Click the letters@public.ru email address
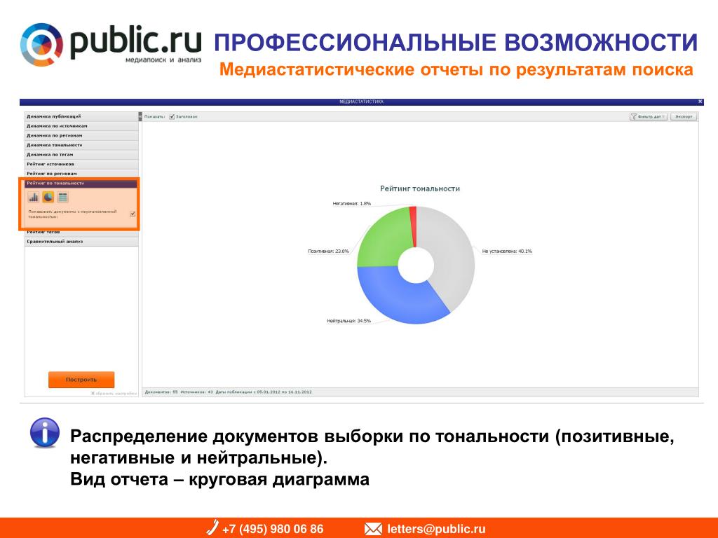 click(436, 530)
